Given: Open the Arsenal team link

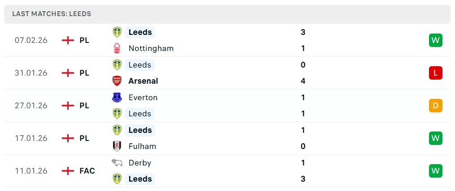Looking at the screenshot, I should (x=143, y=81).
